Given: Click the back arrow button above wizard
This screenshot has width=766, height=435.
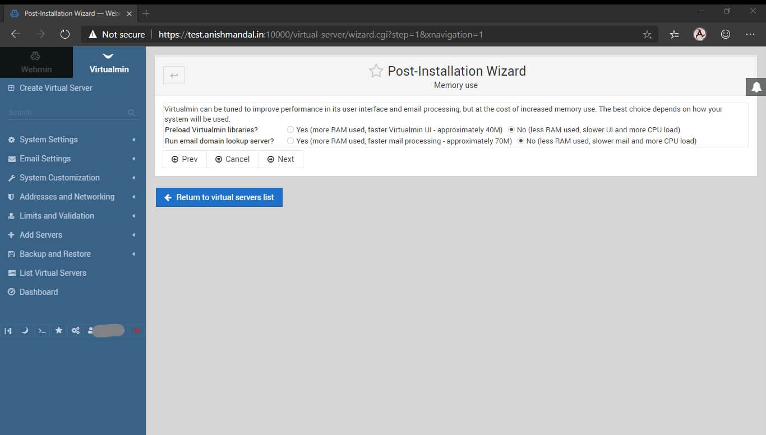Looking at the screenshot, I should [174, 75].
